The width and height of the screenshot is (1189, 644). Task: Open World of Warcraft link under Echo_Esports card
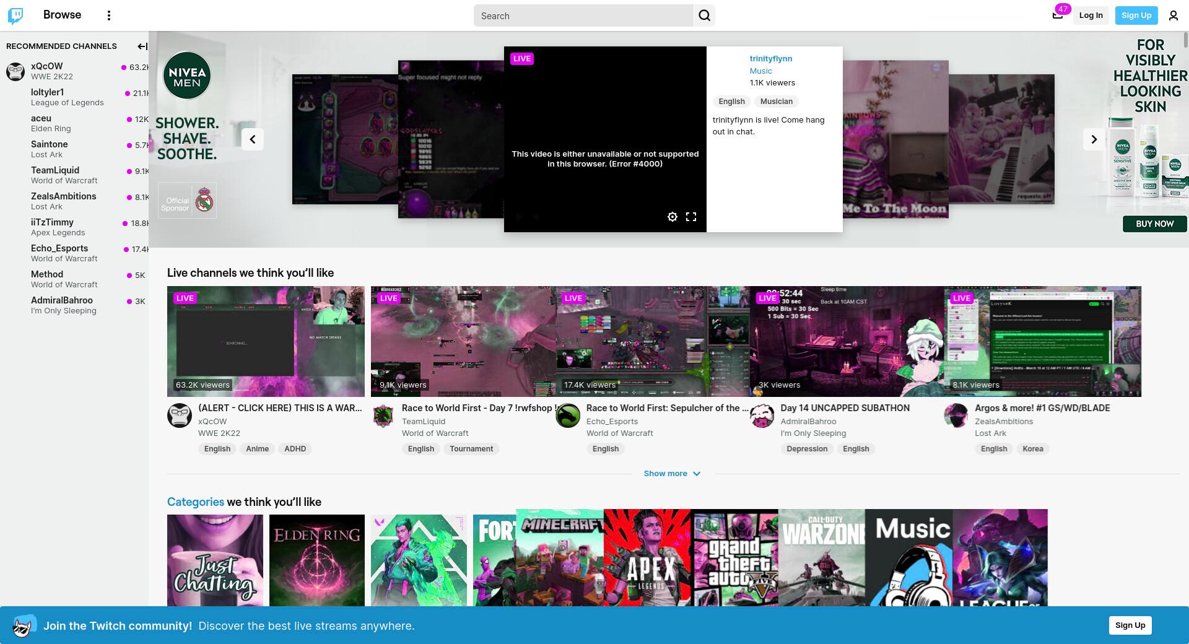(x=619, y=433)
